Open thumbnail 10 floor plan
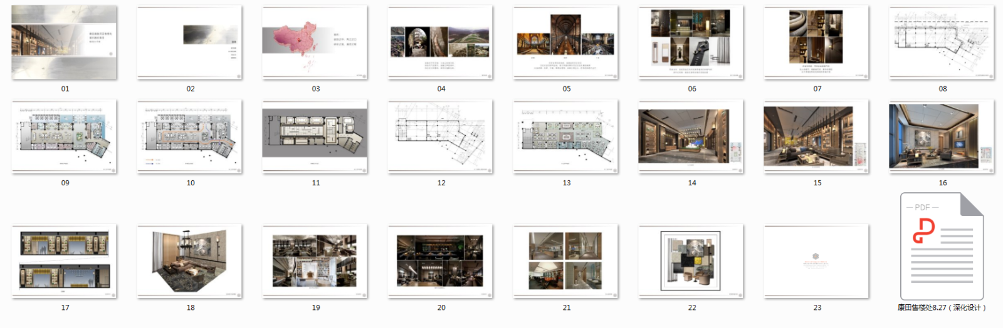The width and height of the screenshot is (1003, 328). pyautogui.click(x=190, y=136)
